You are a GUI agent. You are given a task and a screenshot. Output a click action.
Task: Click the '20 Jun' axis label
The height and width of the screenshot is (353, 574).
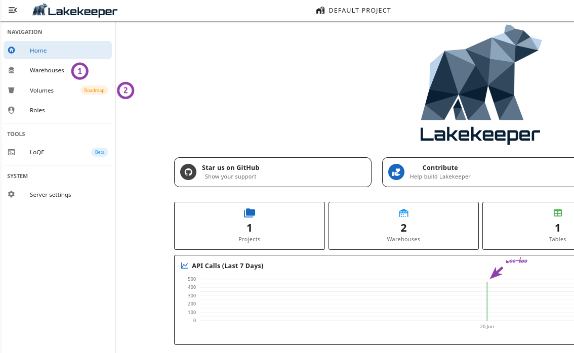pos(487,326)
